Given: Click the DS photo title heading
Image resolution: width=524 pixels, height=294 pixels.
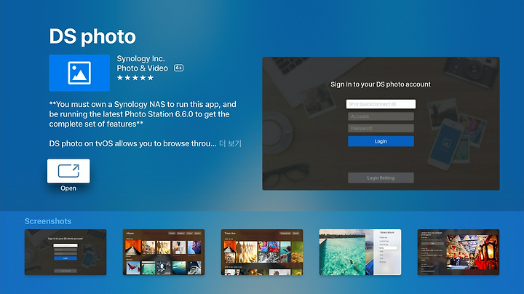Looking at the screenshot, I should coord(92,36).
